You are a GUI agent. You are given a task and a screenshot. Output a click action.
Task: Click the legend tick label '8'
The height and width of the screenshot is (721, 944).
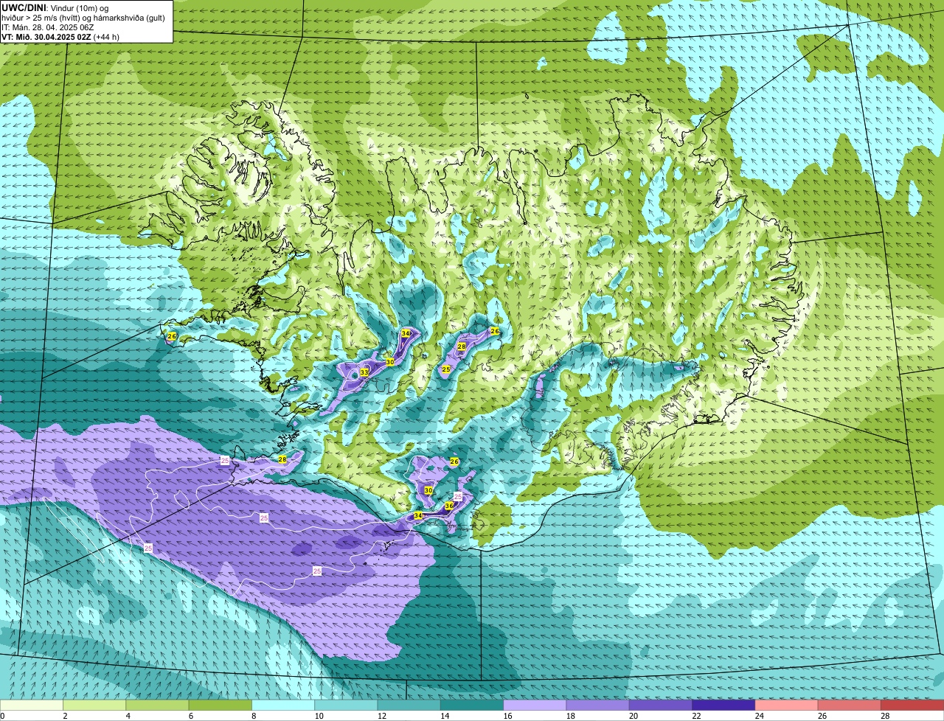253,716
